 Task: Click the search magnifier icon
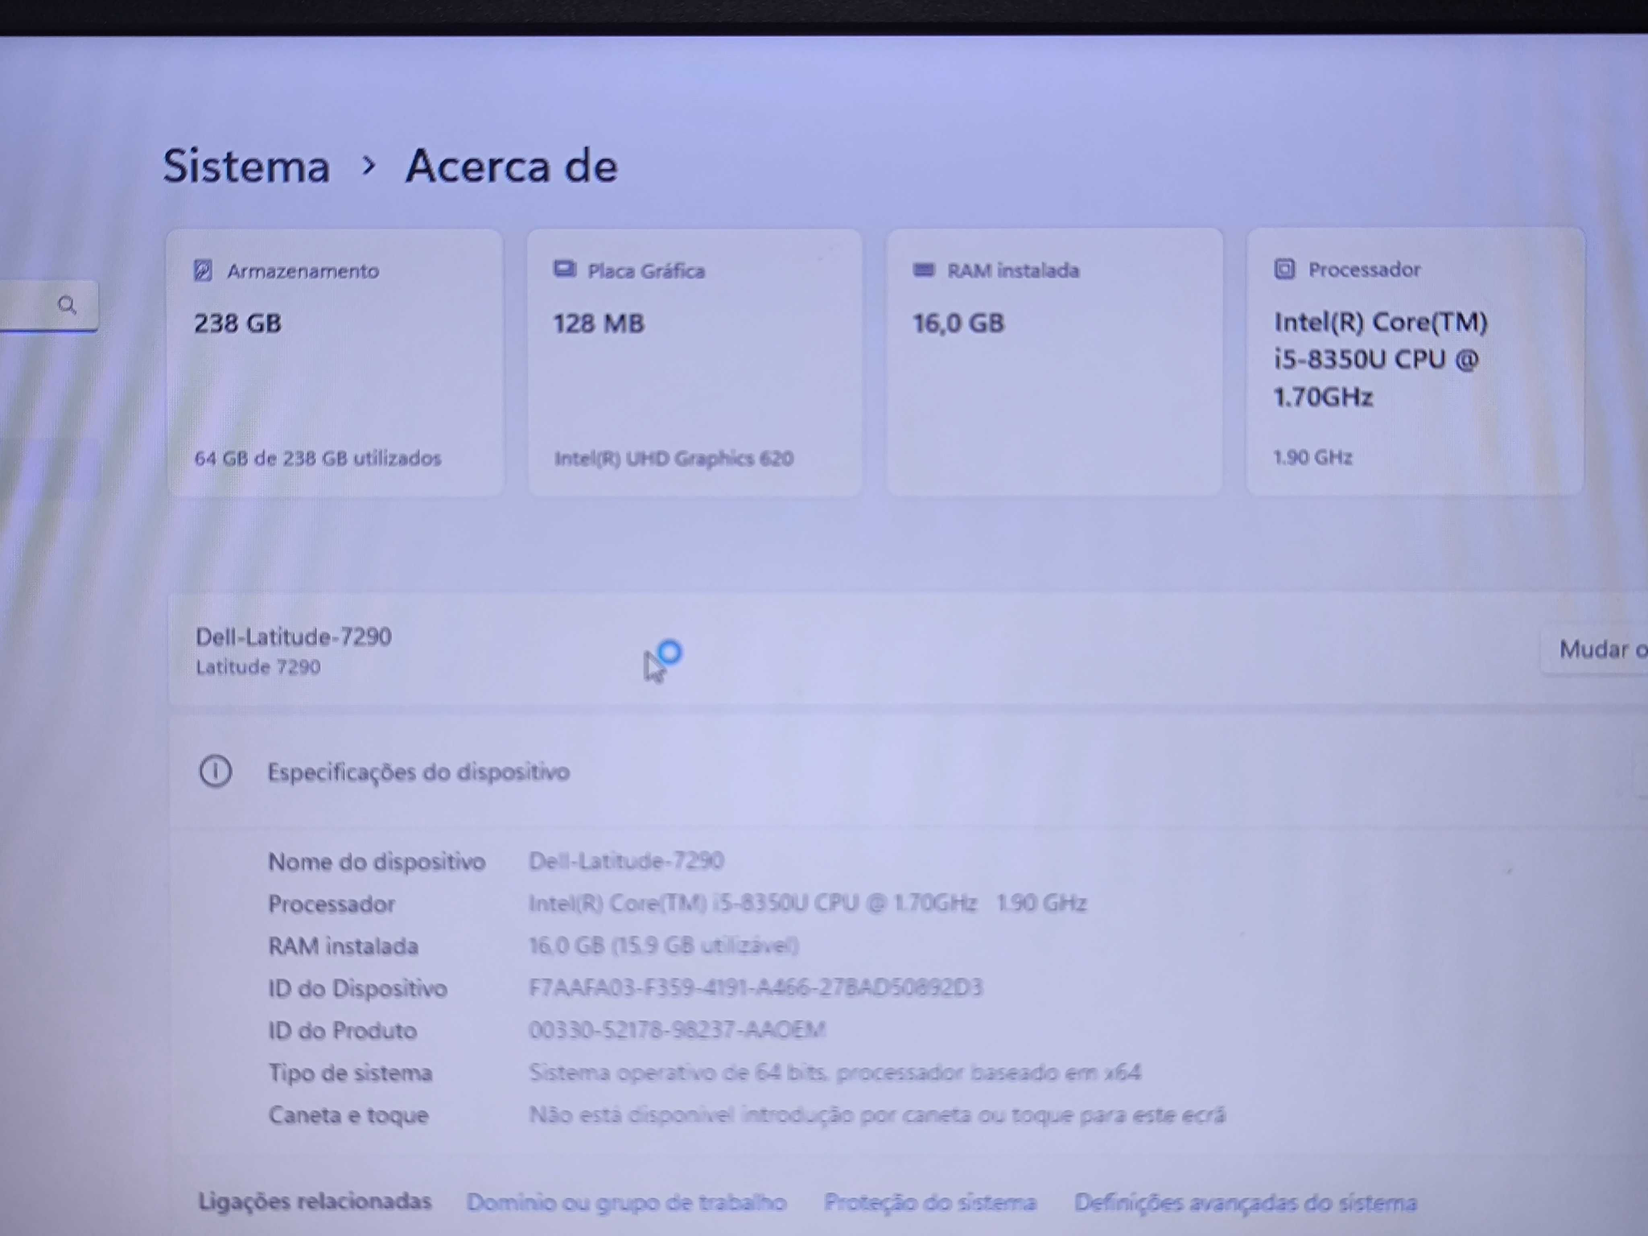[x=67, y=305]
